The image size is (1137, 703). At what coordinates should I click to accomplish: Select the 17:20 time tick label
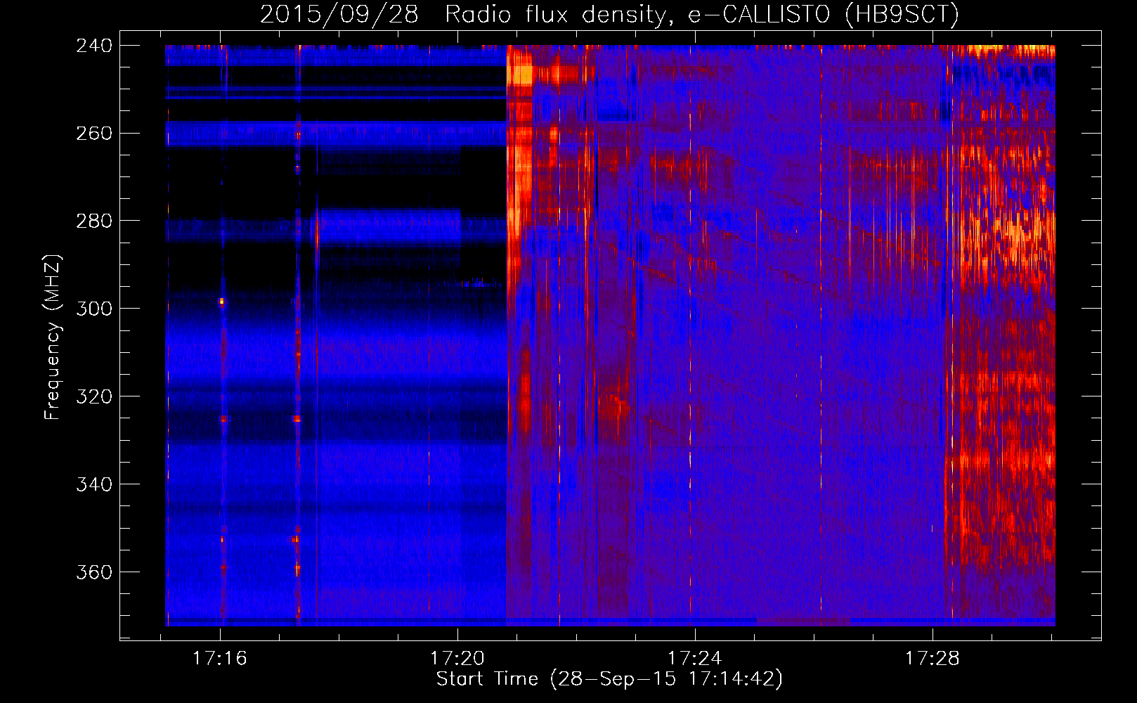[x=457, y=658]
